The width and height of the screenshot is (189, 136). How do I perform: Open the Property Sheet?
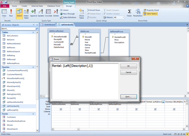[151, 10]
